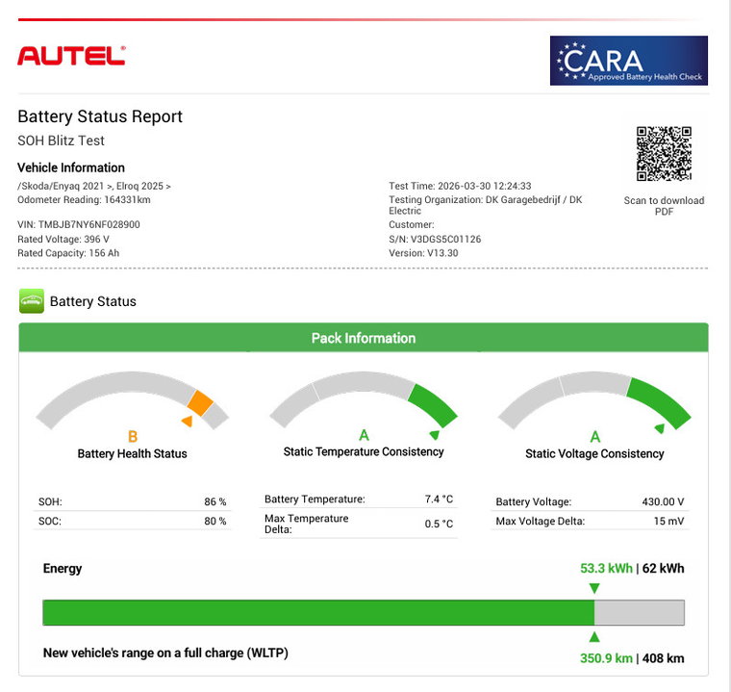Image resolution: width=731 pixels, height=692 pixels.
Task: Click the 'Battery Health Status' label
Action: 133,453
